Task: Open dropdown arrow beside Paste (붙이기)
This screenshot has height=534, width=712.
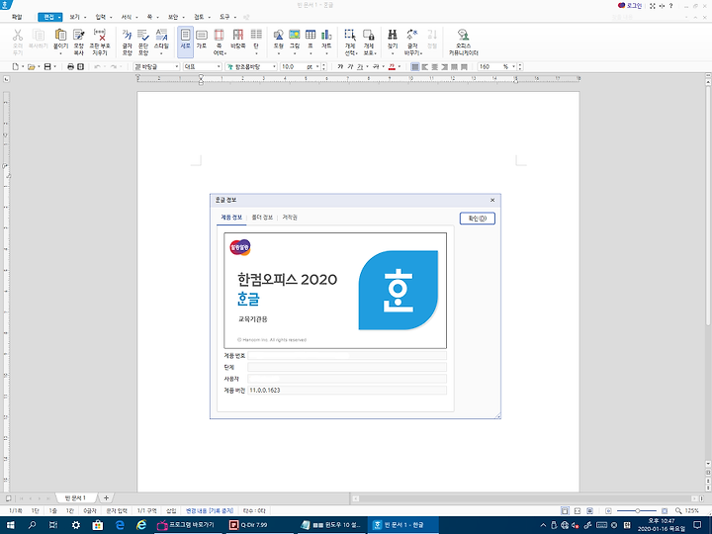Action: click(60, 53)
